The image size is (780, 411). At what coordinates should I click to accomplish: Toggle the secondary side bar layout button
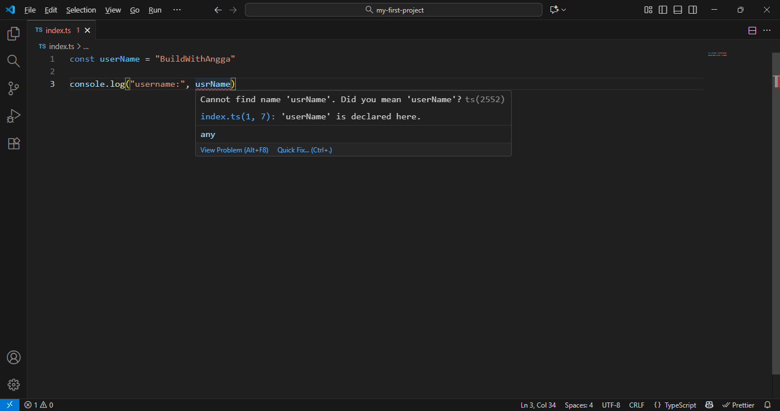pyautogui.click(x=693, y=10)
